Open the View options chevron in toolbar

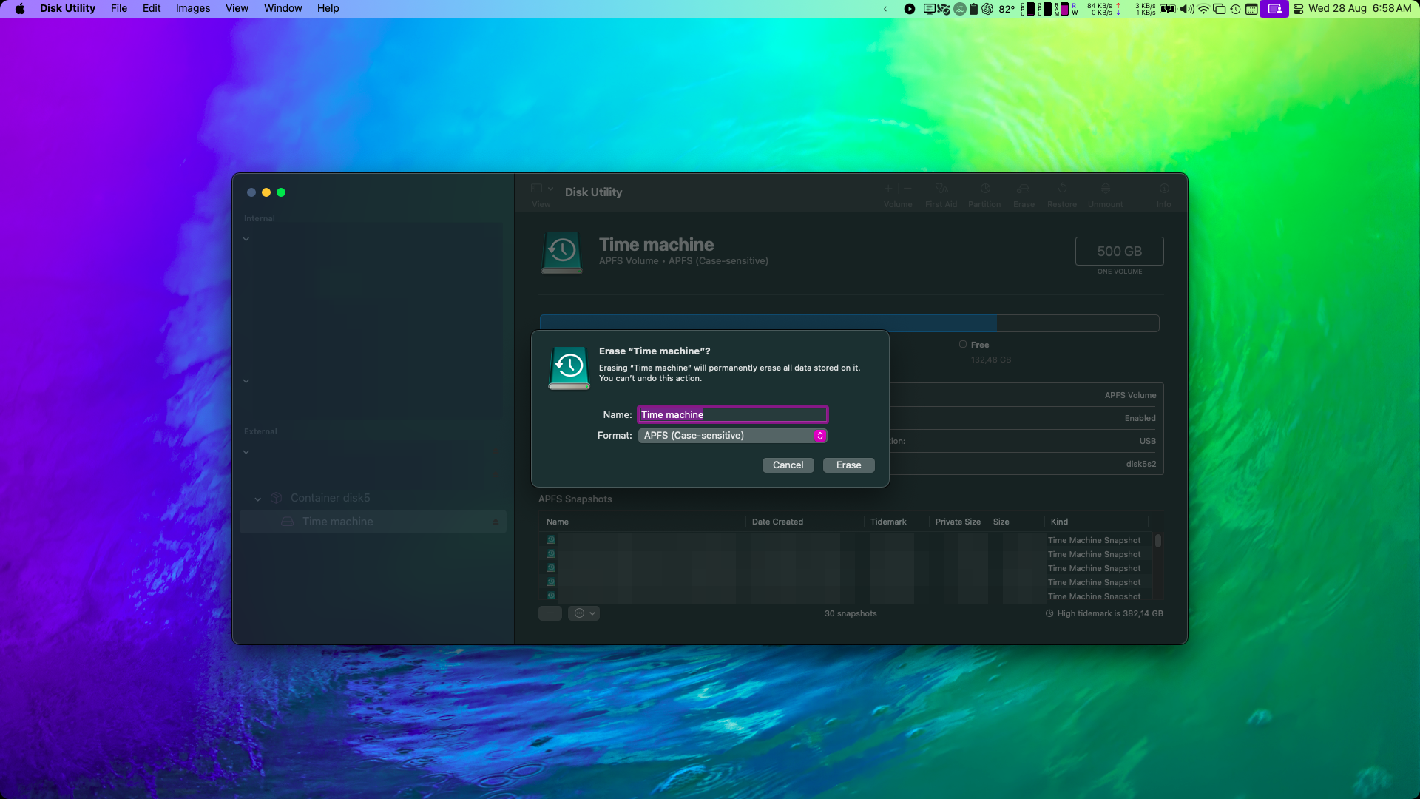(x=550, y=188)
